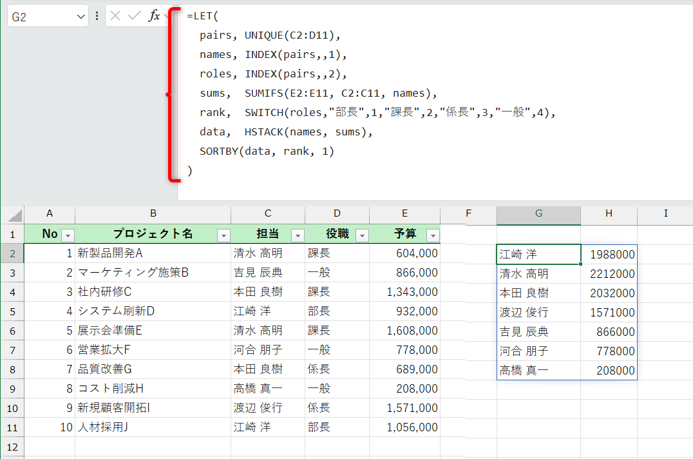Click the Enter (✓) icon beside the formula bar
693x459 pixels.
tap(135, 16)
